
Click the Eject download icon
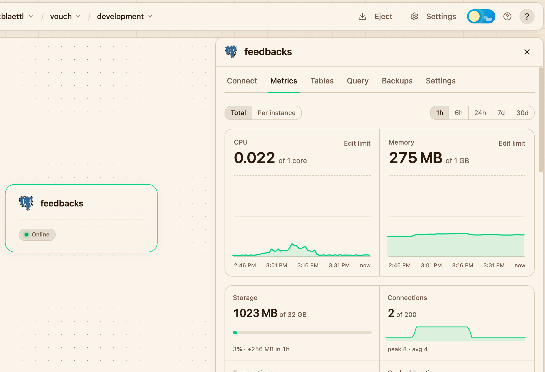(362, 17)
